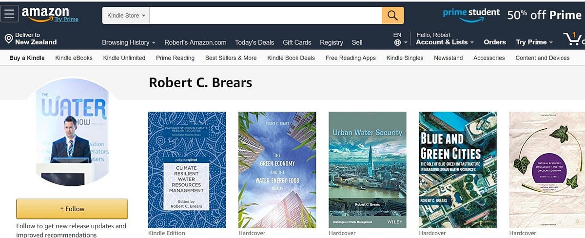Open the Kindle eBooks tab
The width and height of the screenshot is (585, 238).
pyautogui.click(x=74, y=58)
